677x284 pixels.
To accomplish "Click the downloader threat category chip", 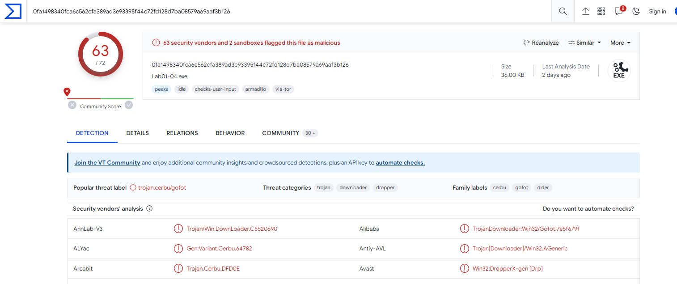I will 353,188.
